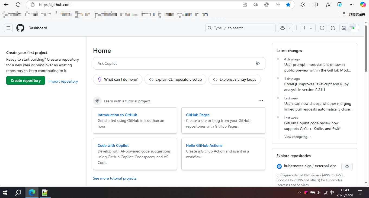Screen dimensions: 369x198
Task: Open the Pull requests icon in header
Action: pos(333,28)
